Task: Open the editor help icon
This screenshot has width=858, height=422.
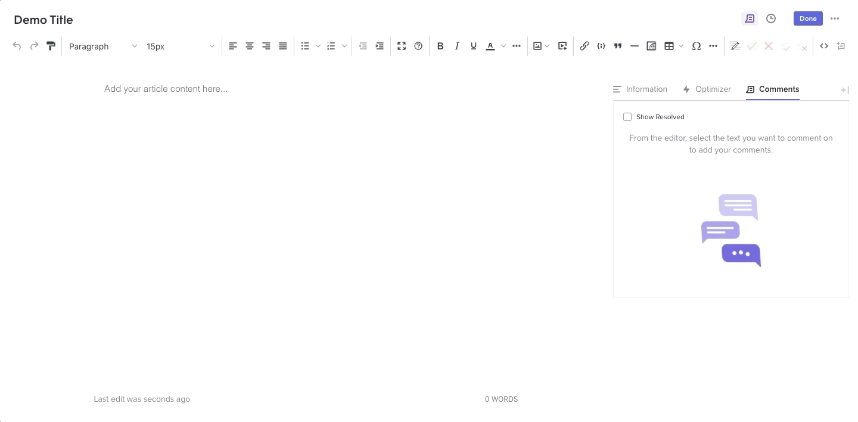Action: pos(418,46)
